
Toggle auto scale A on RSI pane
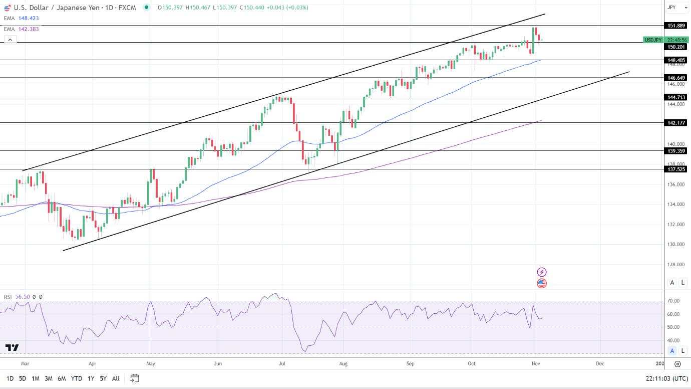(672, 350)
